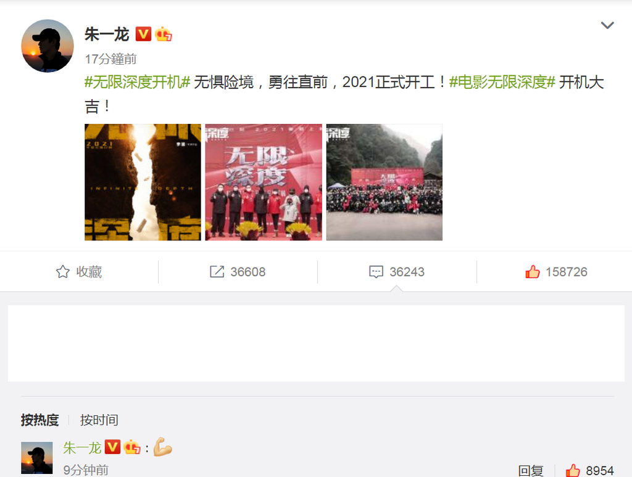Sort comments by popularity (按热度)
This screenshot has height=477, width=632.
pyautogui.click(x=40, y=420)
